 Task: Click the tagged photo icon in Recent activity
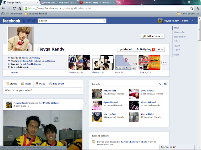94,142
